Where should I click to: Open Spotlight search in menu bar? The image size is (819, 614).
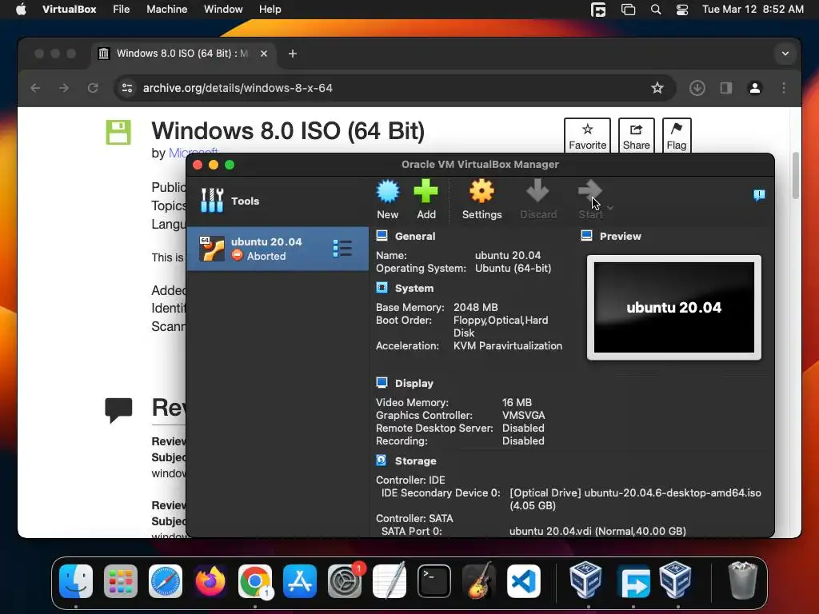click(x=656, y=10)
